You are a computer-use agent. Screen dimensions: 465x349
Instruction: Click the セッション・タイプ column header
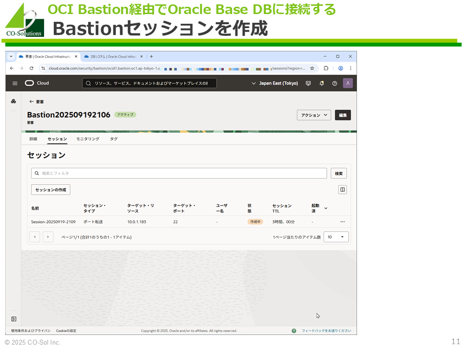(94, 208)
